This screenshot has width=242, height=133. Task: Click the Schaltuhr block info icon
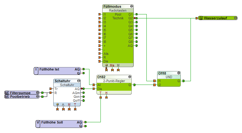[78, 81]
